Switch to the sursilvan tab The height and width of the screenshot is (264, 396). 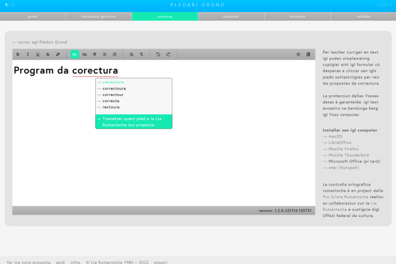click(231, 17)
